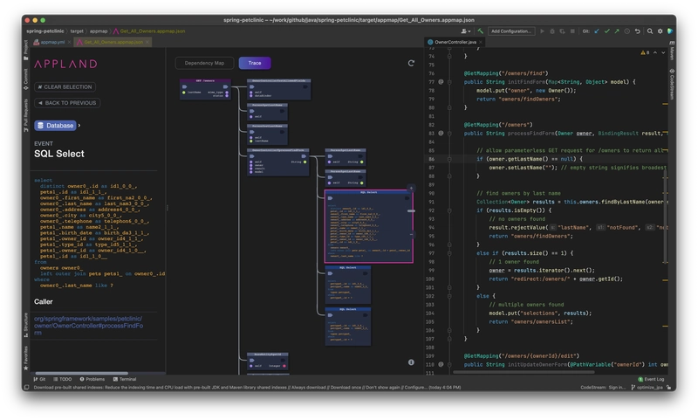The width and height of the screenshot is (698, 420).
Task: Click the colorful CodeStream plugin icon
Action: [670, 31]
